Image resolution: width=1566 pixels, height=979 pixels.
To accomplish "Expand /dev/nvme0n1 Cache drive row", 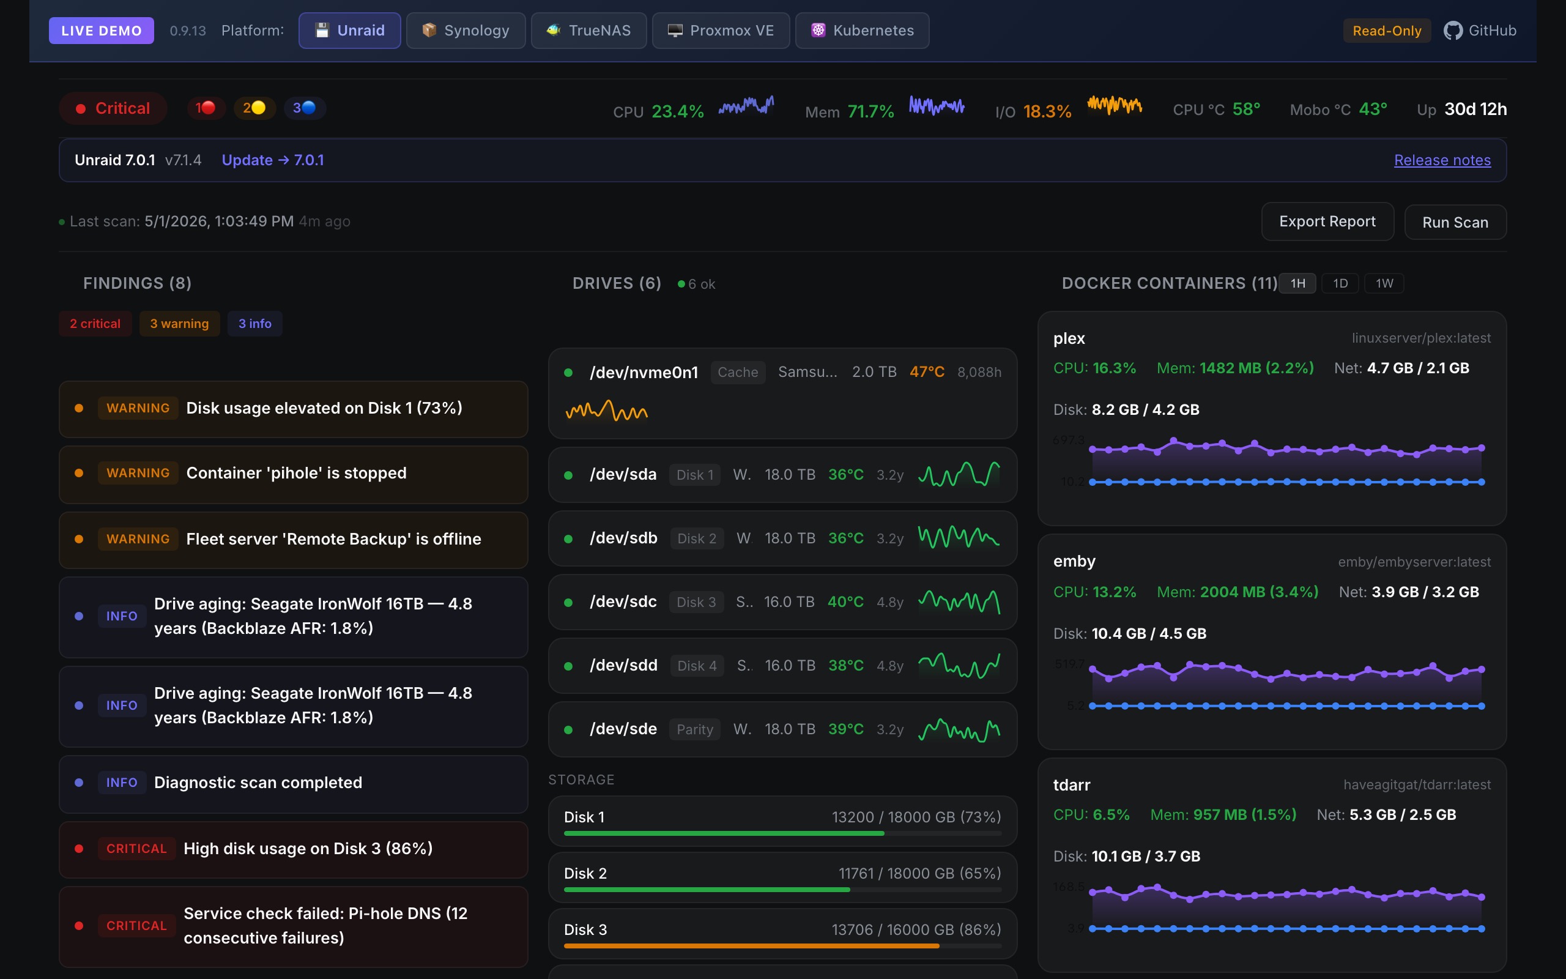I will point(782,393).
